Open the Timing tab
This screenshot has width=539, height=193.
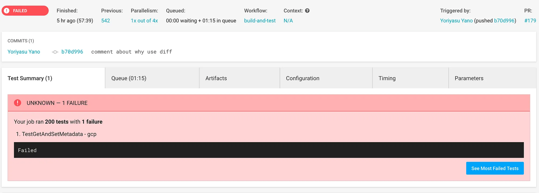pyautogui.click(x=410, y=78)
